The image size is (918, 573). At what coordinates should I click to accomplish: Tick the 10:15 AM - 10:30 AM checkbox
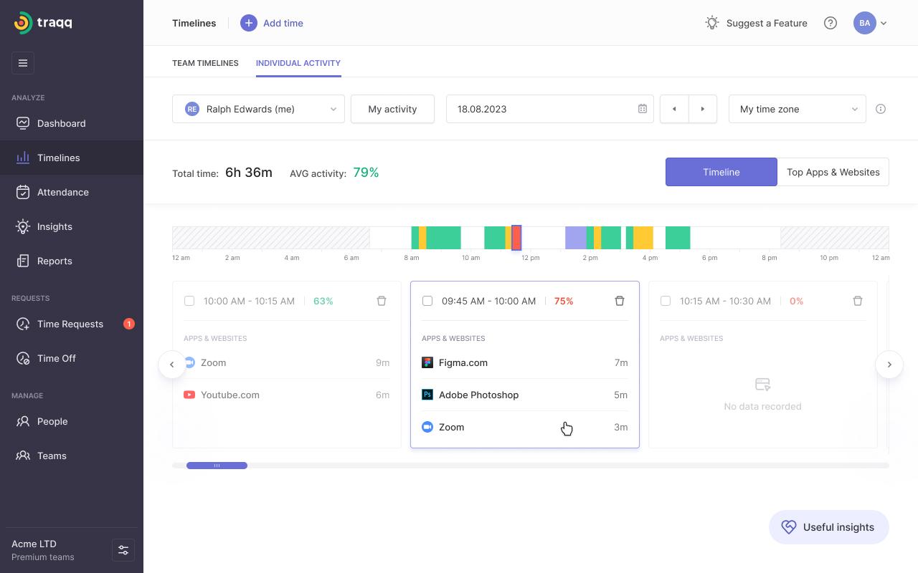666,301
